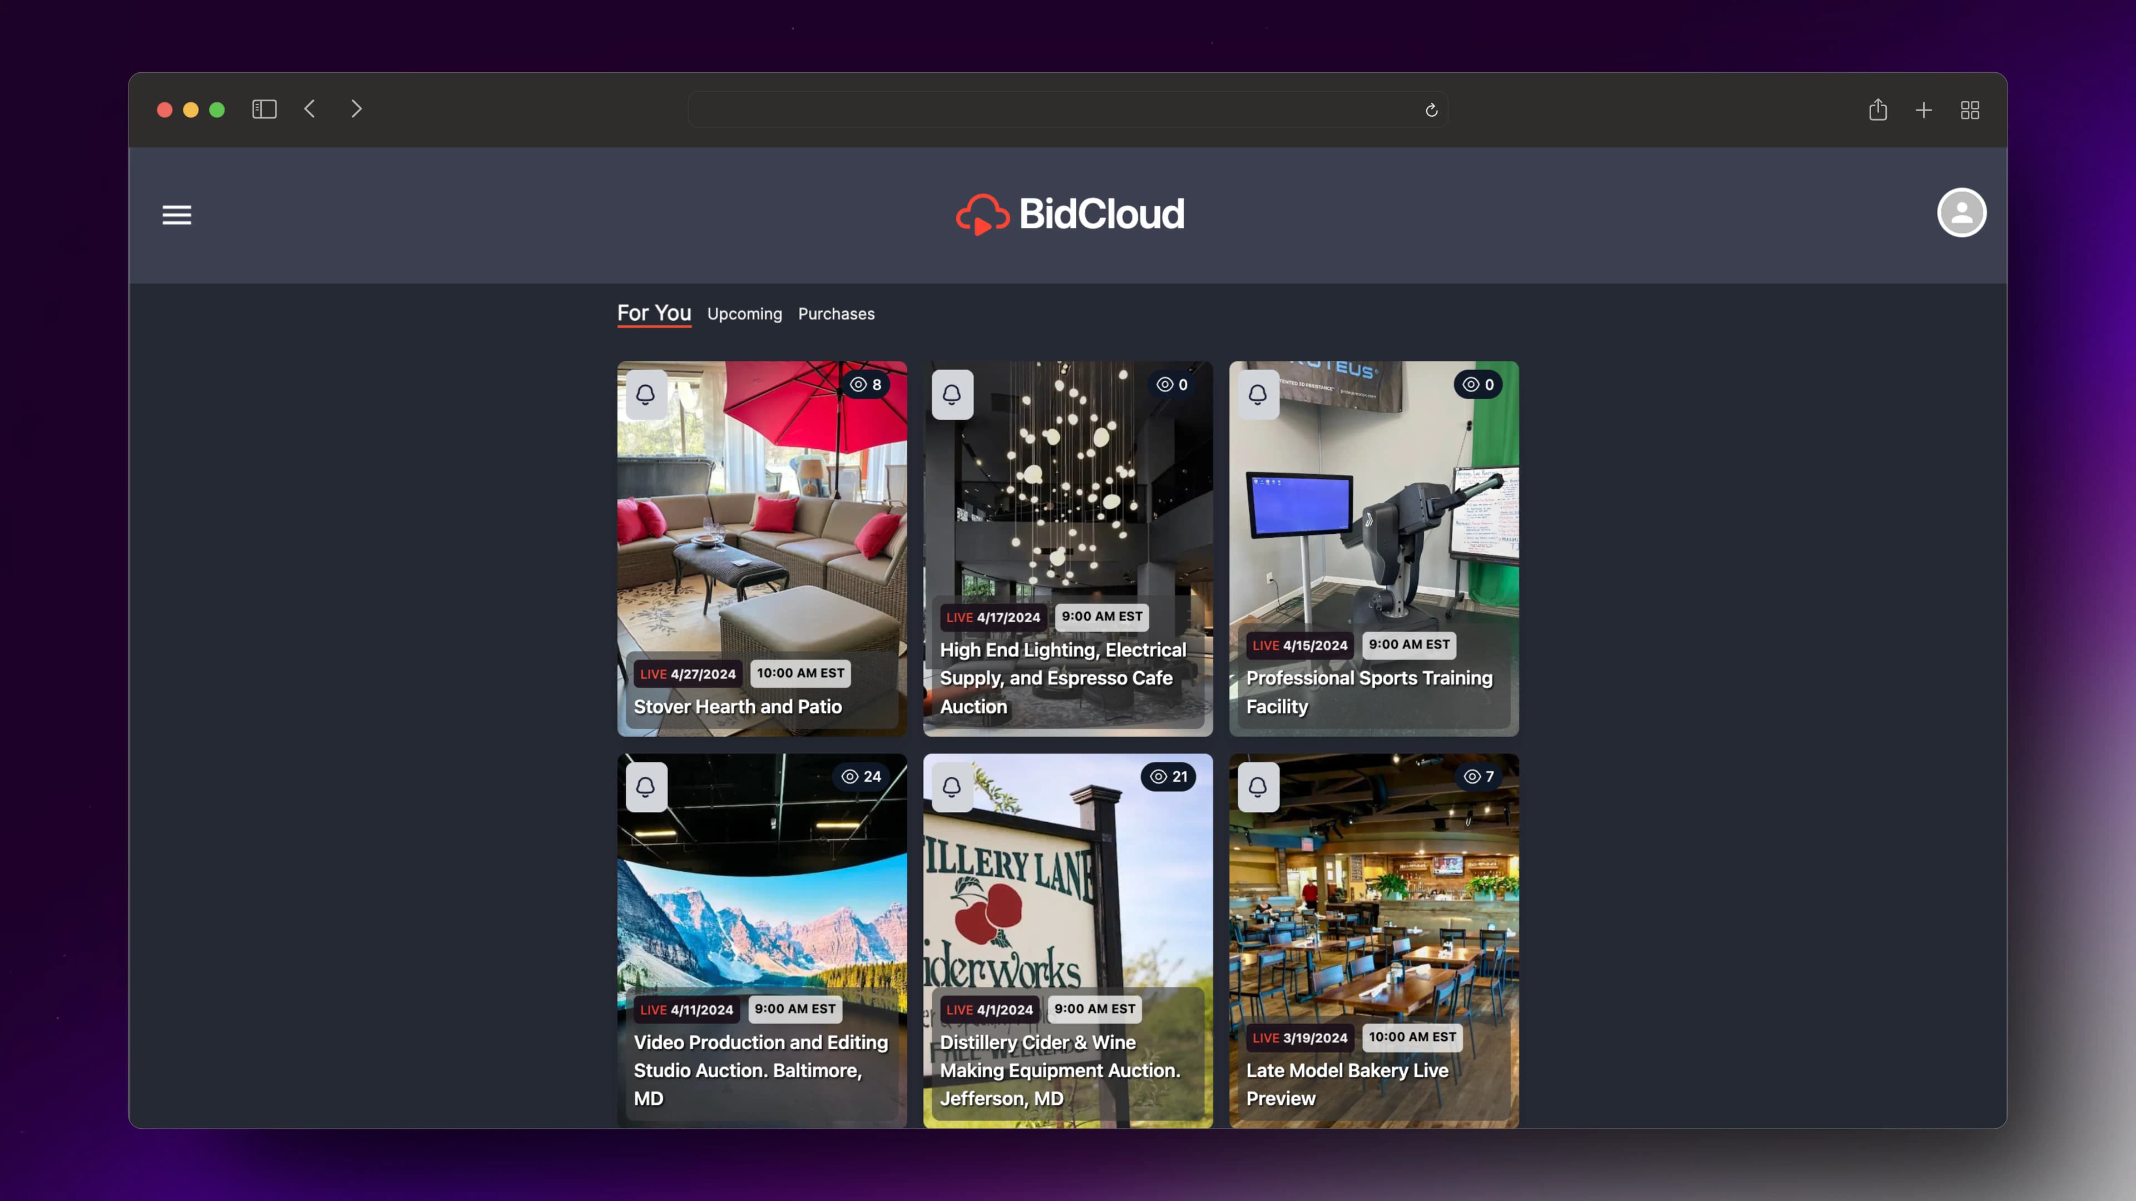2136x1201 pixels.
Task: Click the BidCloud logo
Action: [x=1070, y=215]
